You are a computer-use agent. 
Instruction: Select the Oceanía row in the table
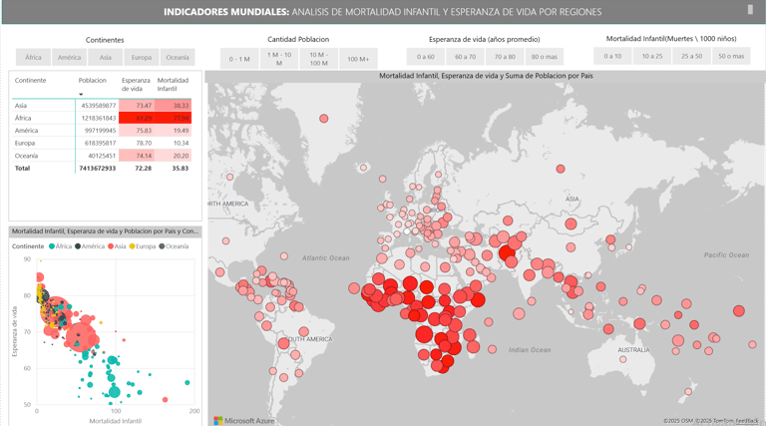(102, 156)
